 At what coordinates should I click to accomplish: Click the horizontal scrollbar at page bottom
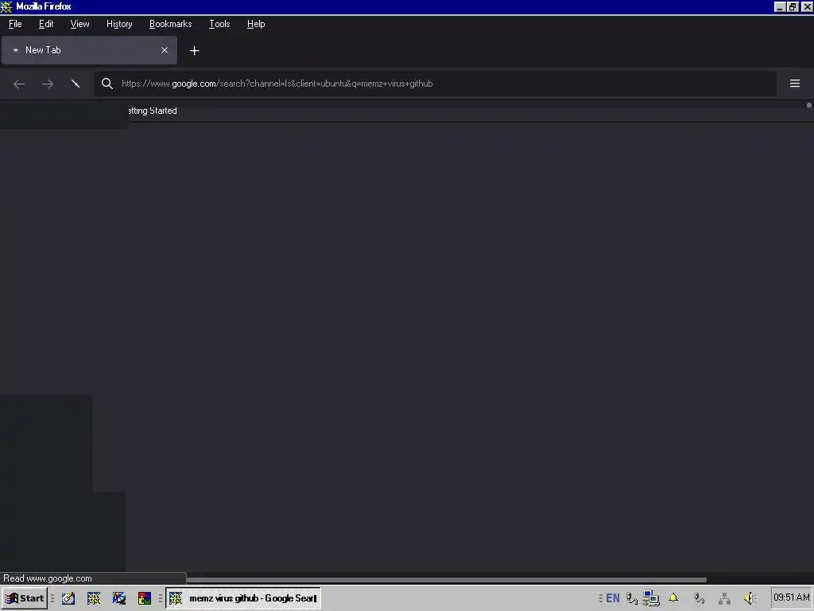pos(447,579)
